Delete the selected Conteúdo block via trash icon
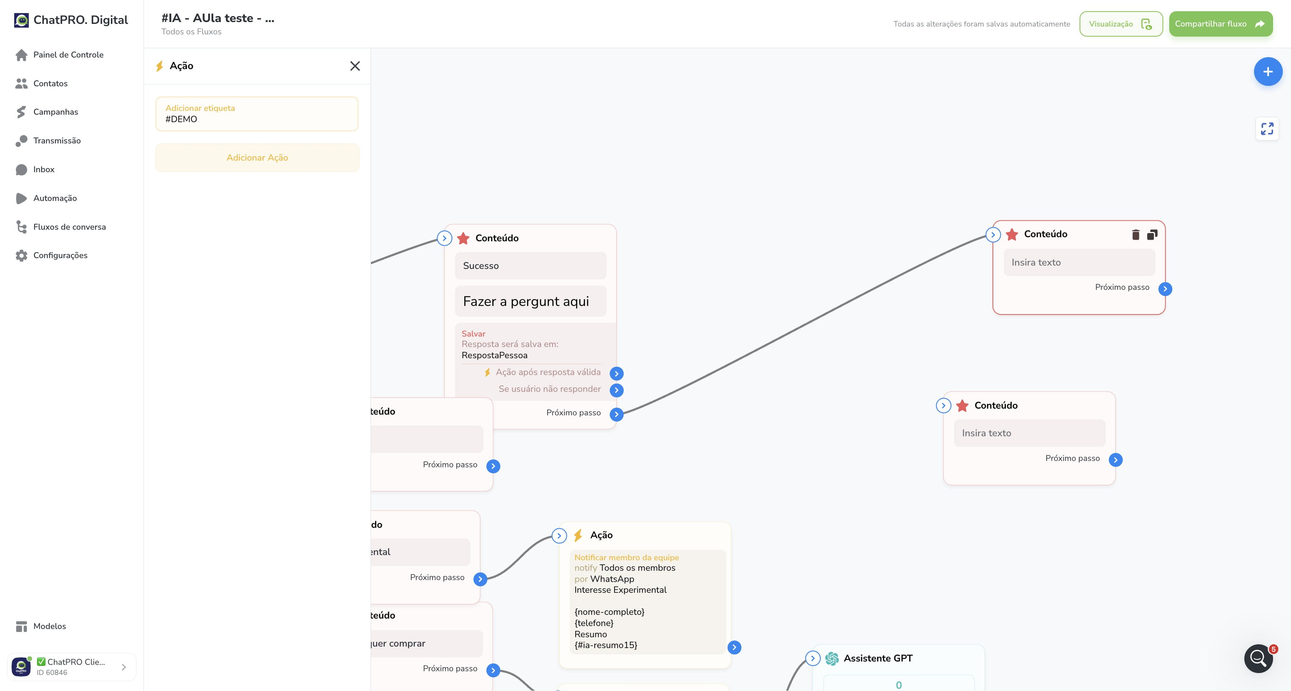 tap(1136, 235)
